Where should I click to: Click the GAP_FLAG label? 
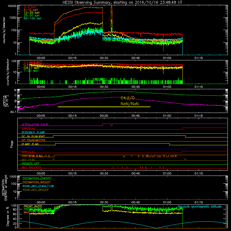point(28,128)
